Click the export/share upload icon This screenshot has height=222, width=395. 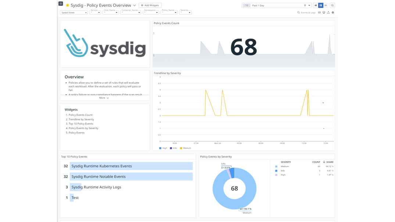(328, 12)
